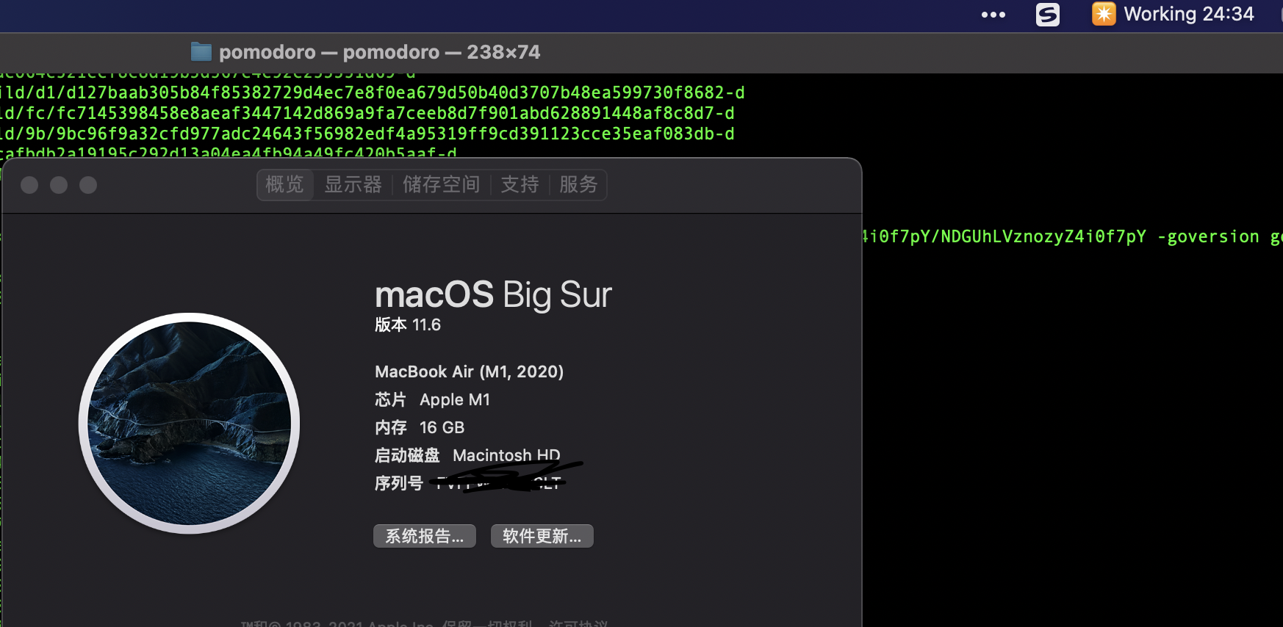Zoom the About This Mac window
The height and width of the screenshot is (627, 1283).
click(88, 185)
